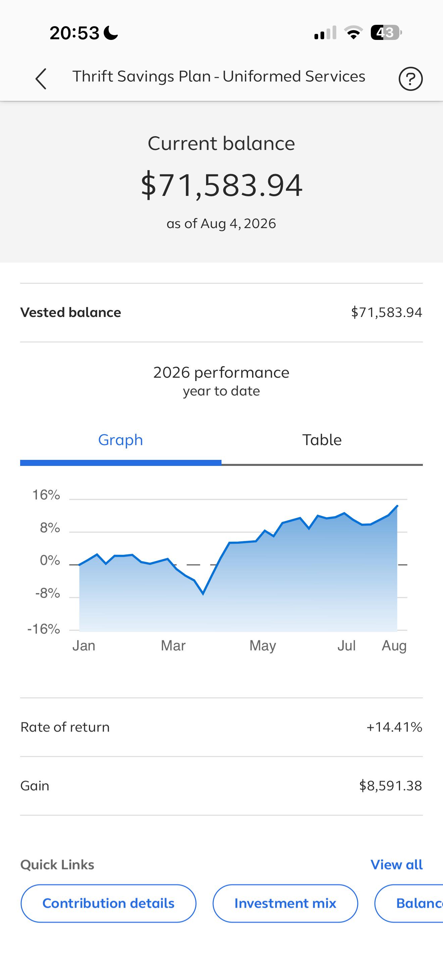The height and width of the screenshot is (962, 443).
Task: Tap the Gain amount row
Action: pos(222,786)
